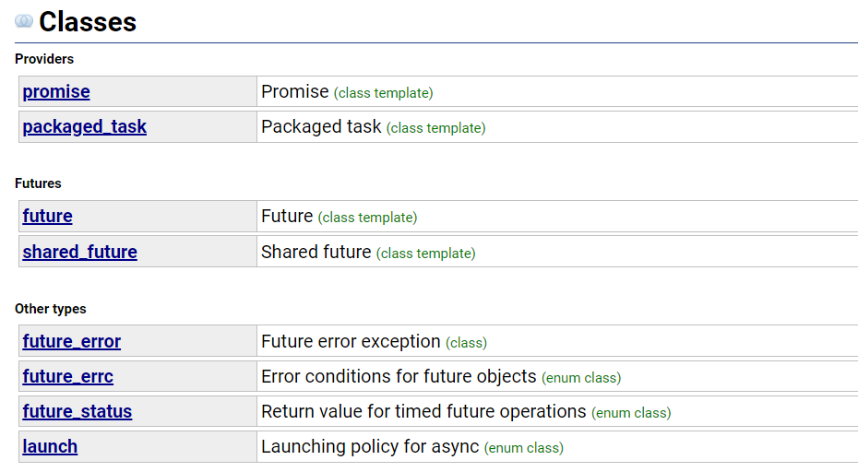Click 'Launching policy for async' description
The image size is (858, 472).
(370, 447)
